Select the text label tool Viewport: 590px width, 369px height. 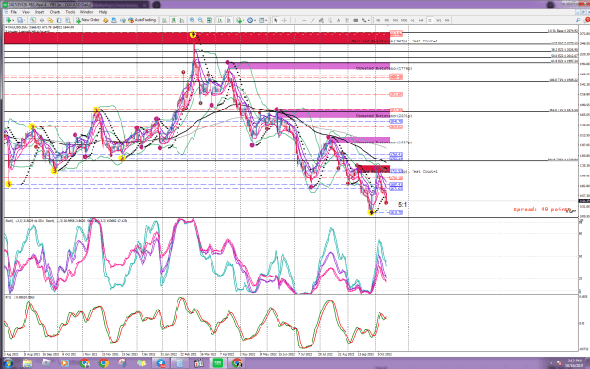coord(347,20)
